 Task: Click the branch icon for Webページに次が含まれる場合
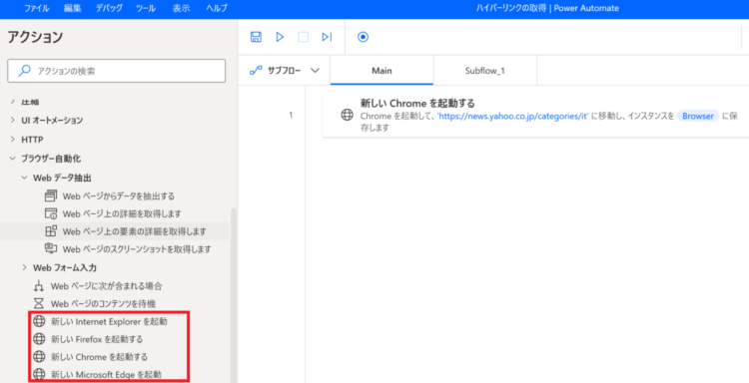click(39, 285)
